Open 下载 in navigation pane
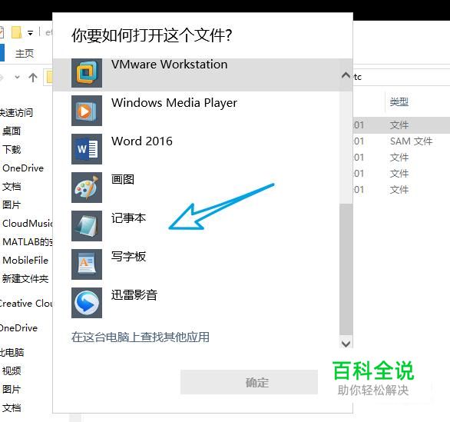Viewport: 450px width, 422px height. tap(12, 149)
